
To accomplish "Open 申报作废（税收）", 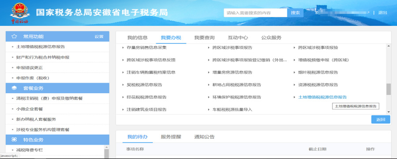I will coord(33,78).
